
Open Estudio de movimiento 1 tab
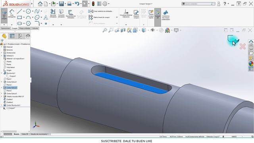[39, 134]
